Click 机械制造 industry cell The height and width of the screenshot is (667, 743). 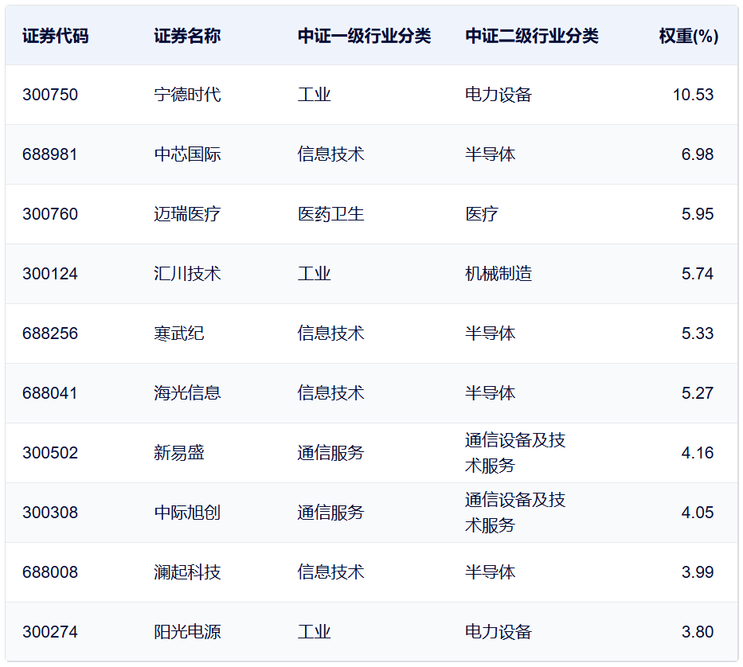[499, 274]
